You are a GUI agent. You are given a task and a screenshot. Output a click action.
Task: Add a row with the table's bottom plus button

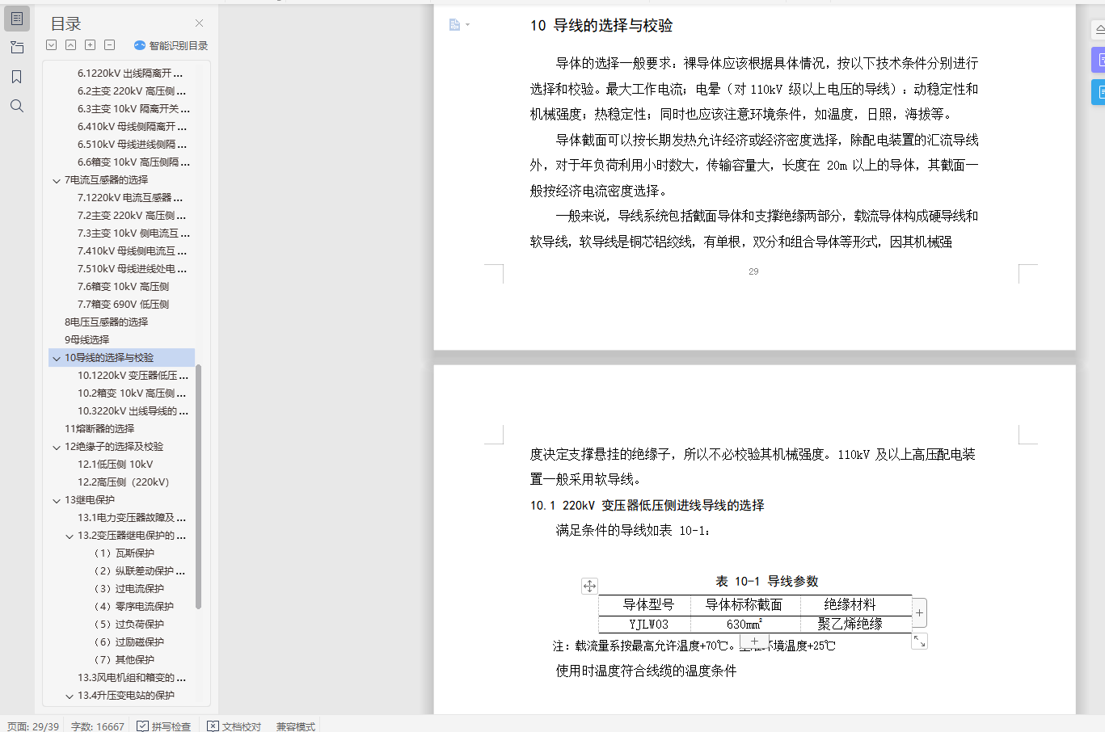754,642
